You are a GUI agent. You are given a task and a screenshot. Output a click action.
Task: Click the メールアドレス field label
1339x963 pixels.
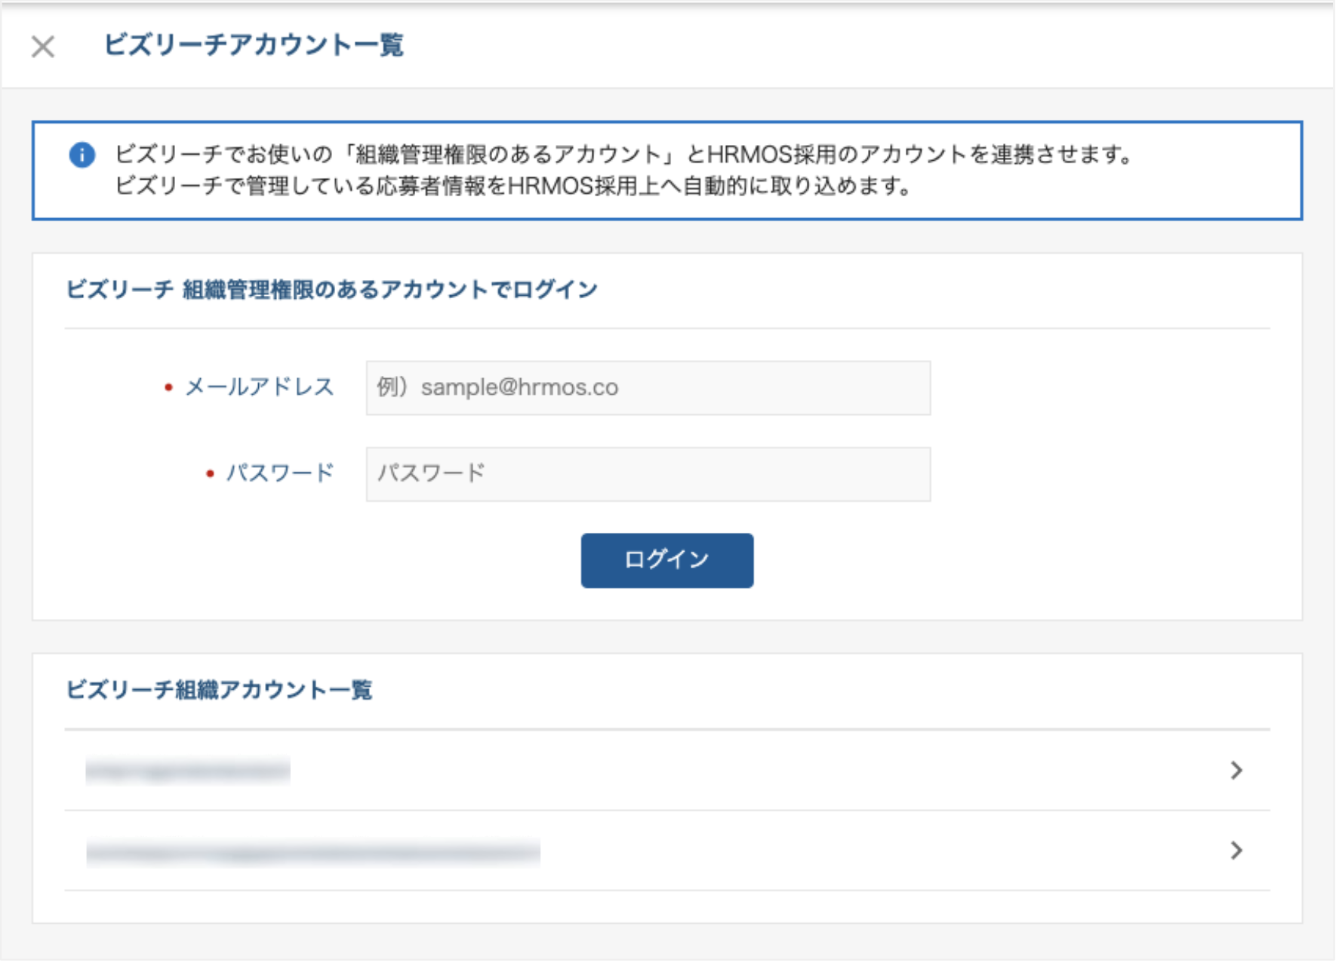[x=260, y=387]
